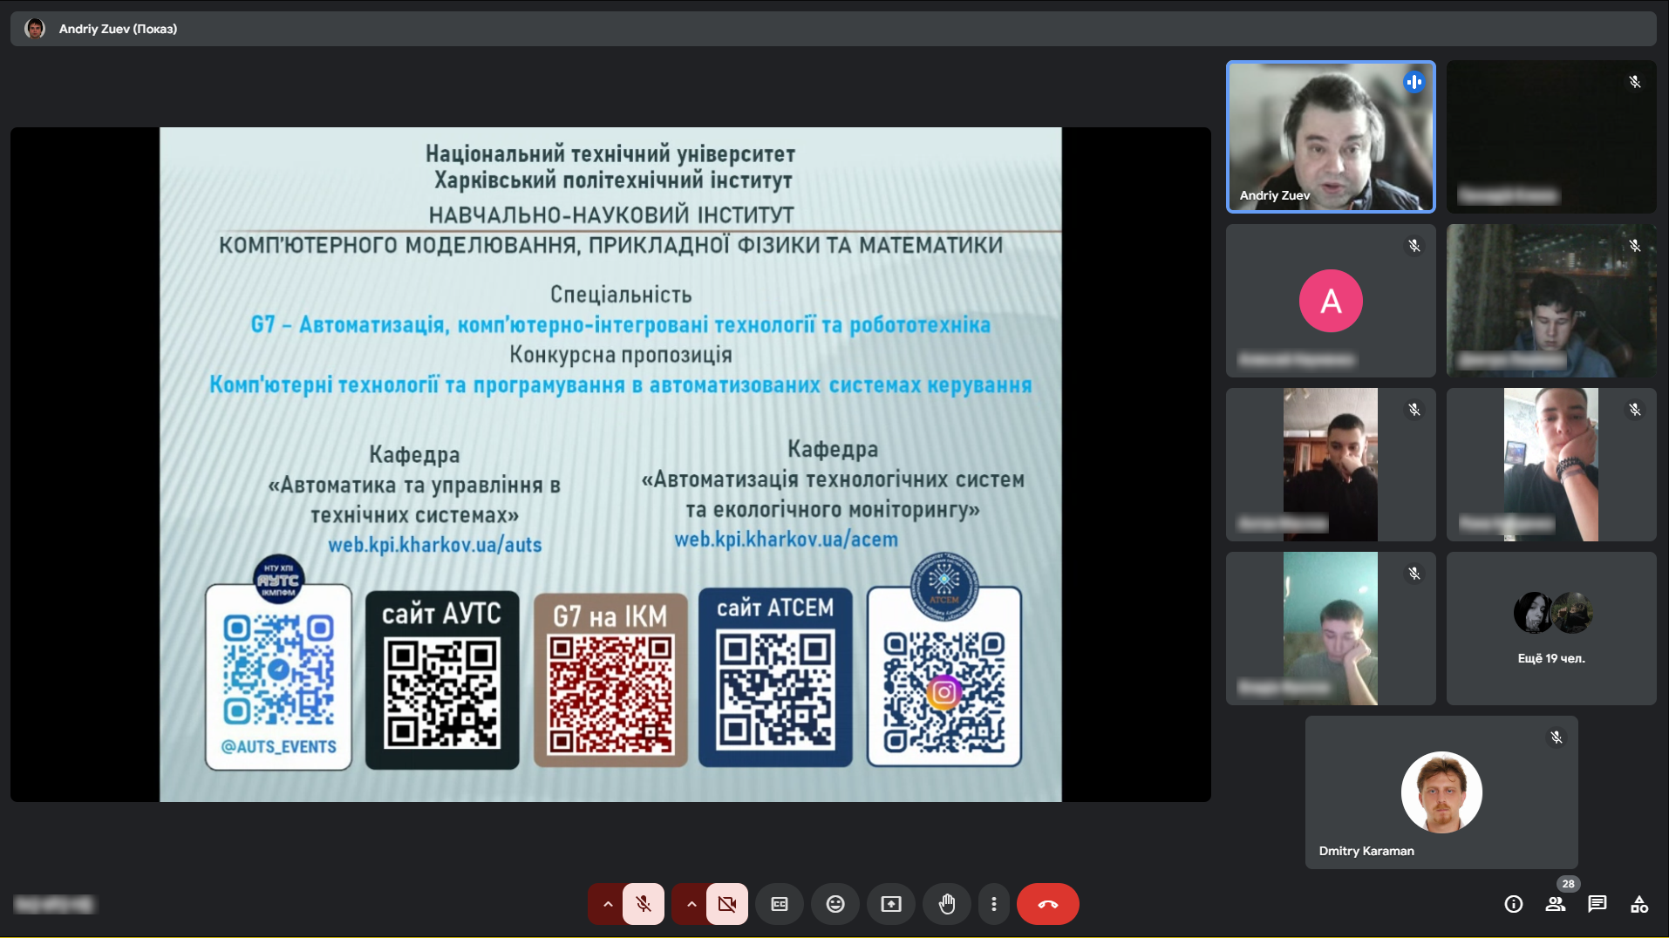Open video settings chevron beside camera button
This screenshot has height=938, width=1669.
click(x=691, y=904)
